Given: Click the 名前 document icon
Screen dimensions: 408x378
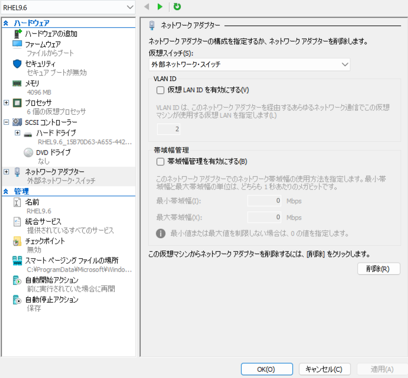Looking at the screenshot, I should pyautogui.click(x=17, y=202).
